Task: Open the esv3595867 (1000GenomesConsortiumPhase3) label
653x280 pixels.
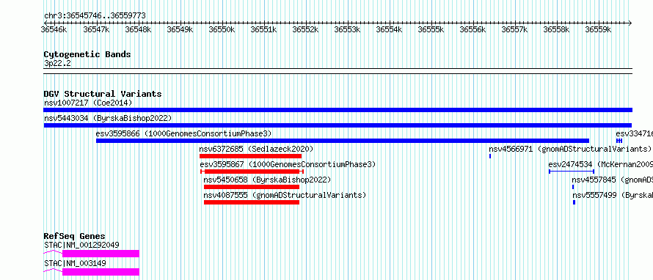Action: 288,164
